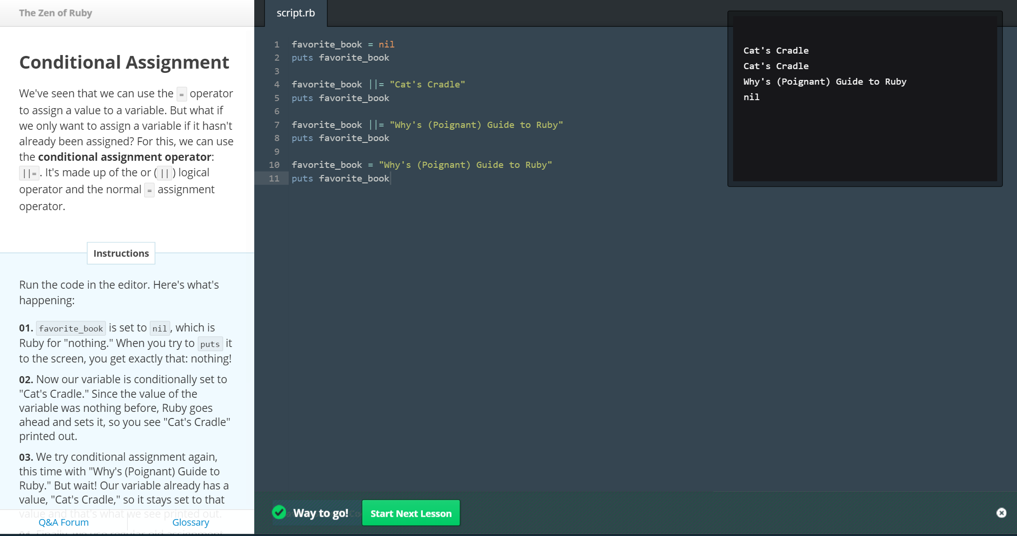Click the "Cat's Cradle" string in code

coord(427,85)
